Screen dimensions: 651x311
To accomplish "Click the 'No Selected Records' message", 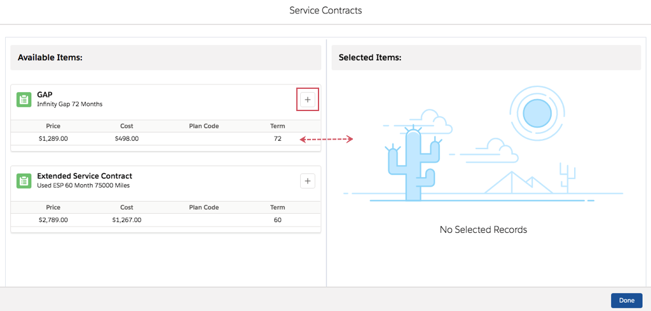I will (x=483, y=229).
